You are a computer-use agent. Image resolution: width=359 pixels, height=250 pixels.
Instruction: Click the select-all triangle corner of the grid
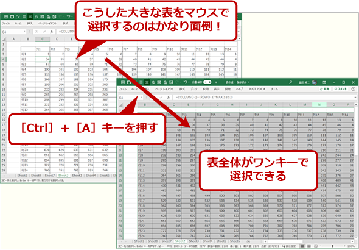pos(120,105)
